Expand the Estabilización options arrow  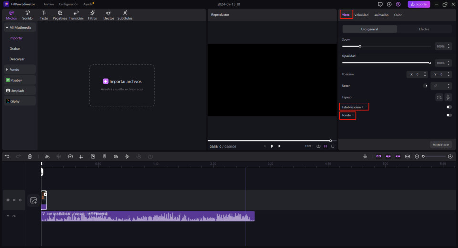tap(363, 107)
